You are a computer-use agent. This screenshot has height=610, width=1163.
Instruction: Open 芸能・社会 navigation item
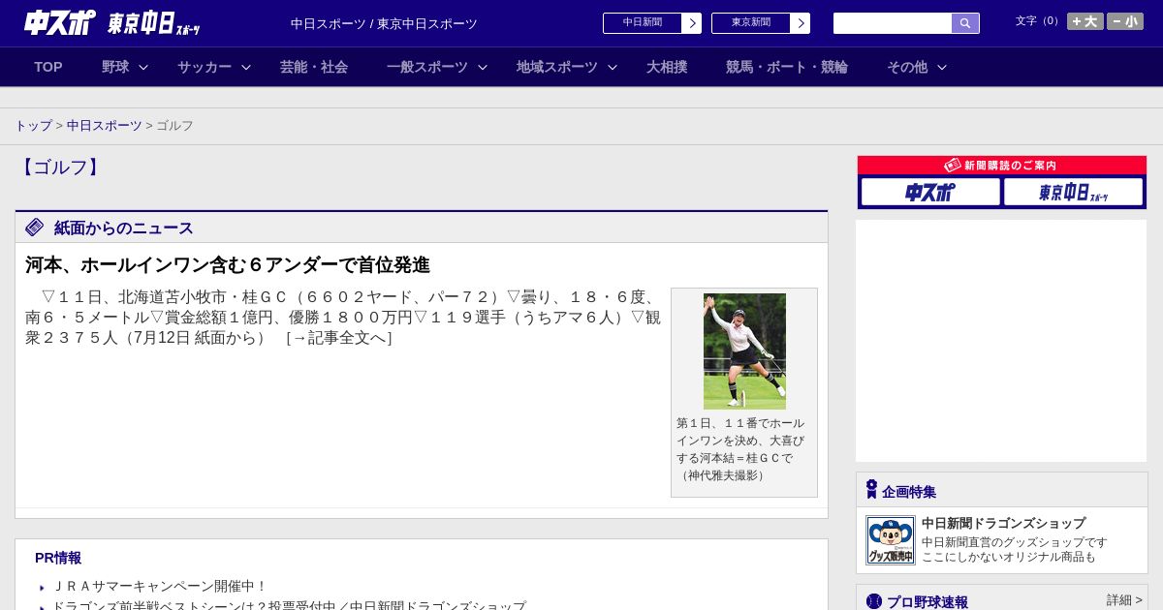[x=314, y=67]
